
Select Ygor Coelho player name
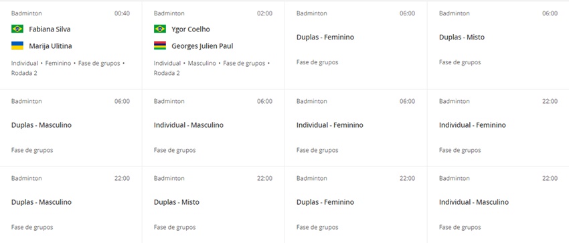click(191, 29)
